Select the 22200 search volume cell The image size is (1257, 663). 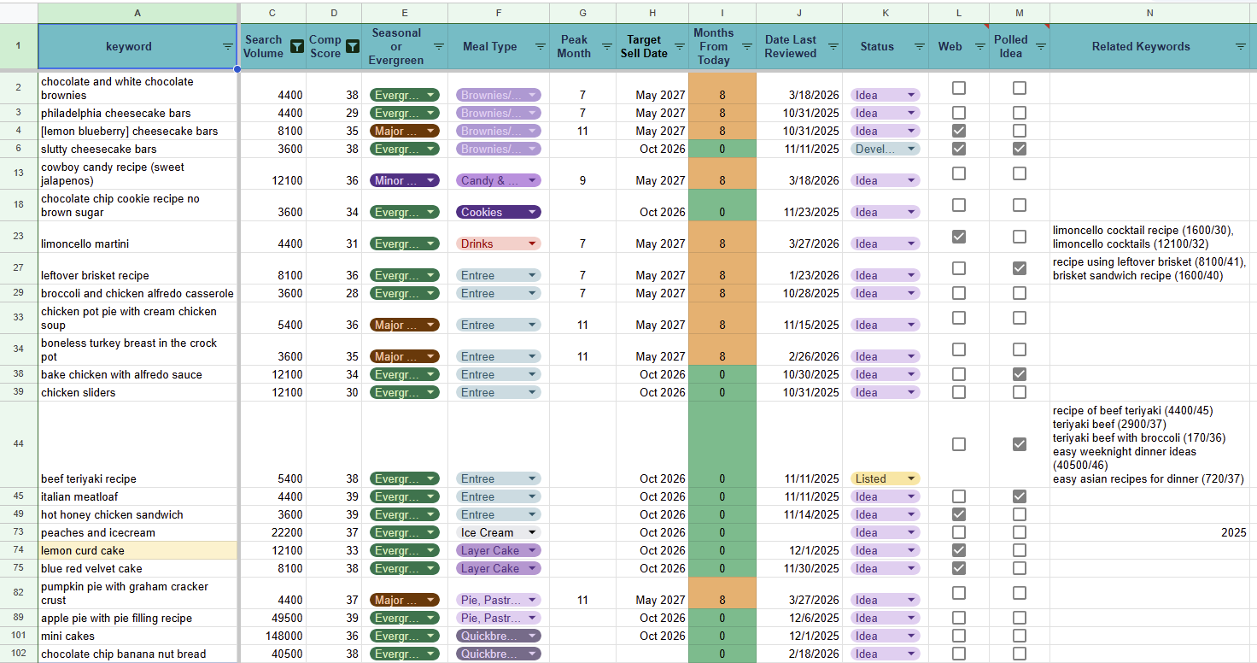point(273,532)
